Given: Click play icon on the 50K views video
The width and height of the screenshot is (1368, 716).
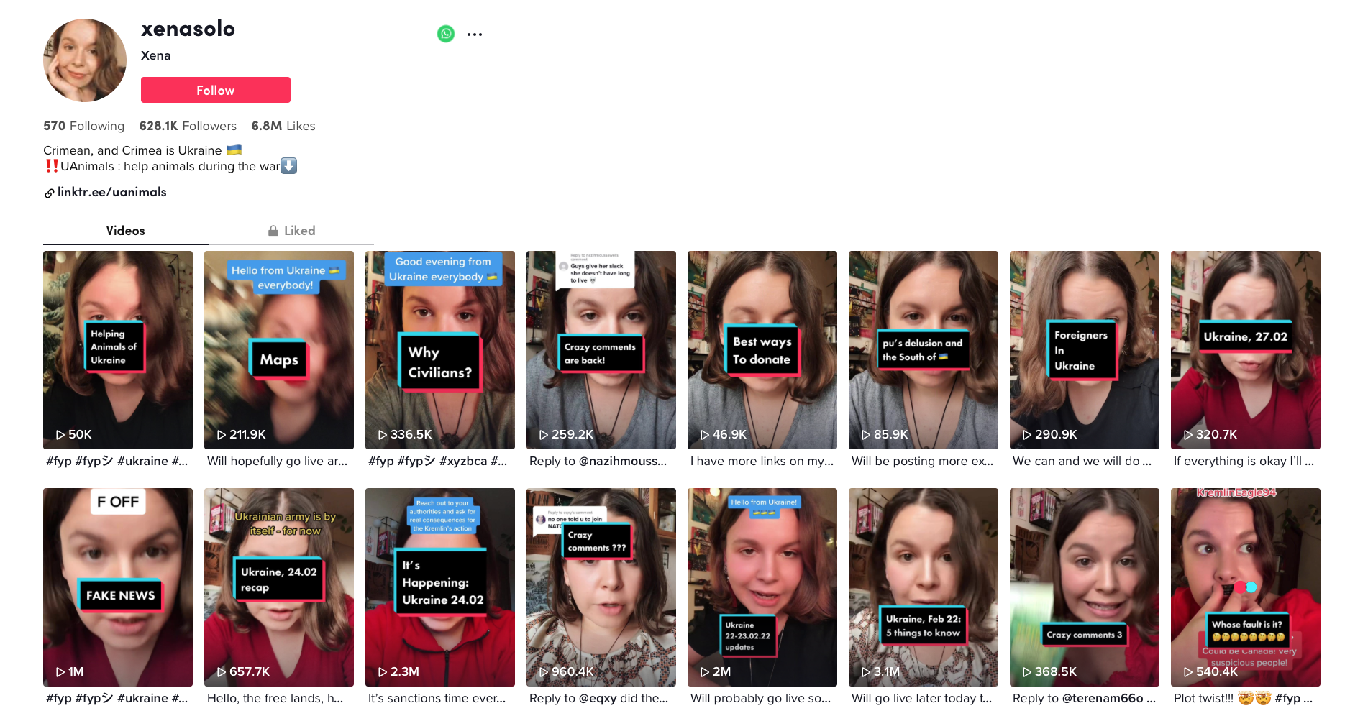Looking at the screenshot, I should click(x=60, y=435).
